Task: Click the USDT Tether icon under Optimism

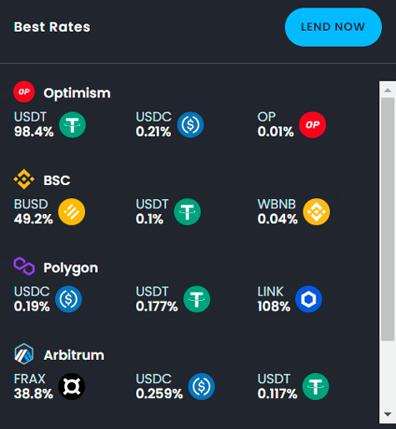Action: [x=73, y=125]
